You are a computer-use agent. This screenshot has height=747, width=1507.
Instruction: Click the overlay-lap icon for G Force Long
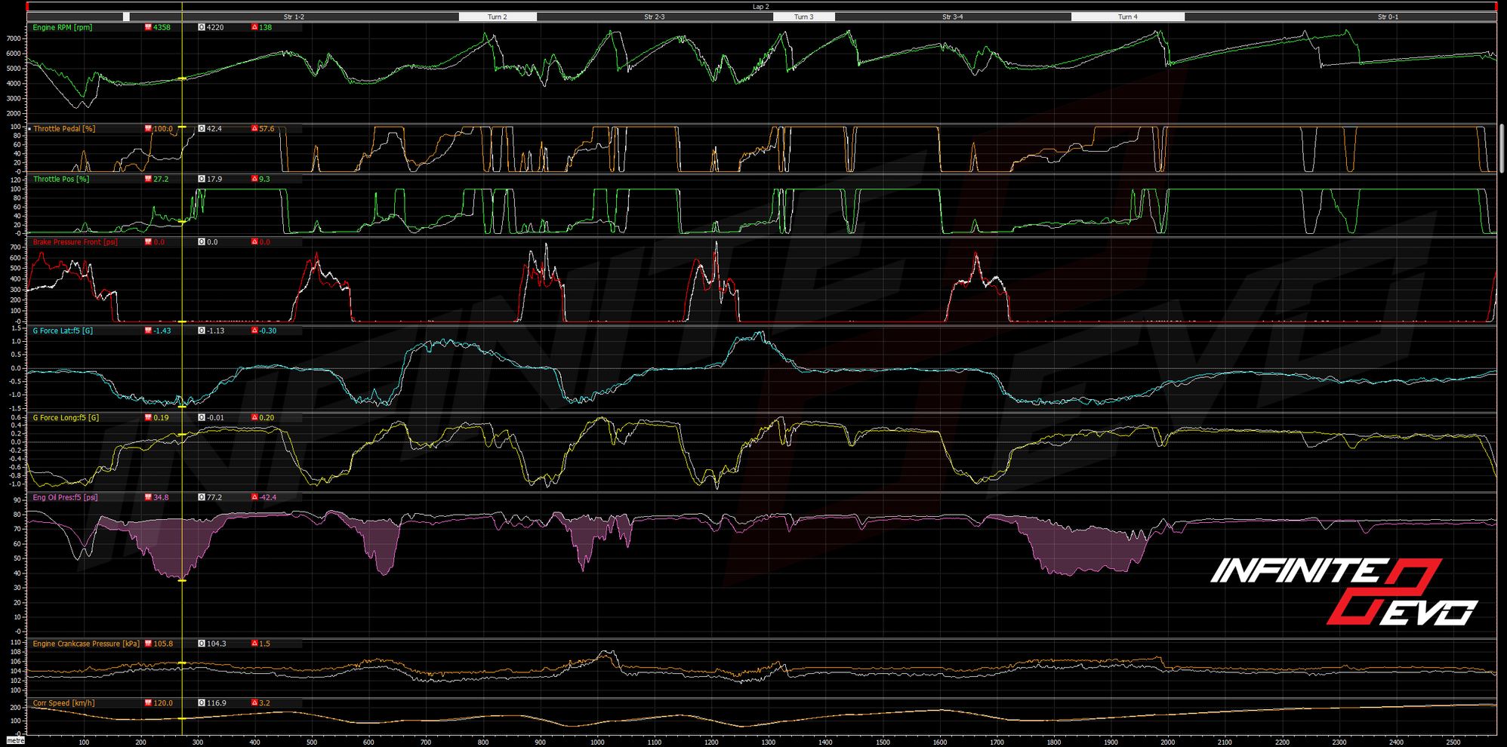[x=202, y=418]
